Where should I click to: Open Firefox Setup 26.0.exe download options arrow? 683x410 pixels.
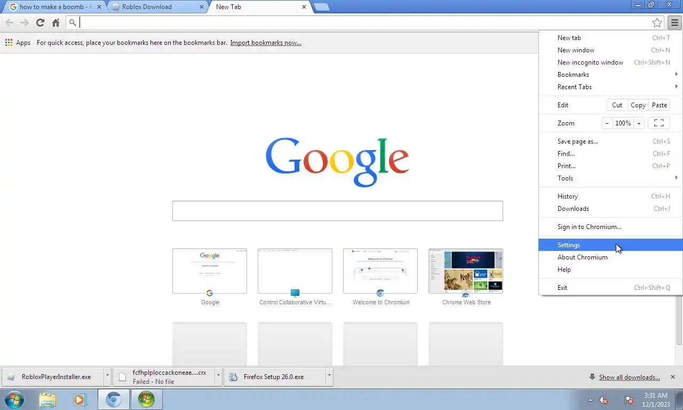[329, 376]
